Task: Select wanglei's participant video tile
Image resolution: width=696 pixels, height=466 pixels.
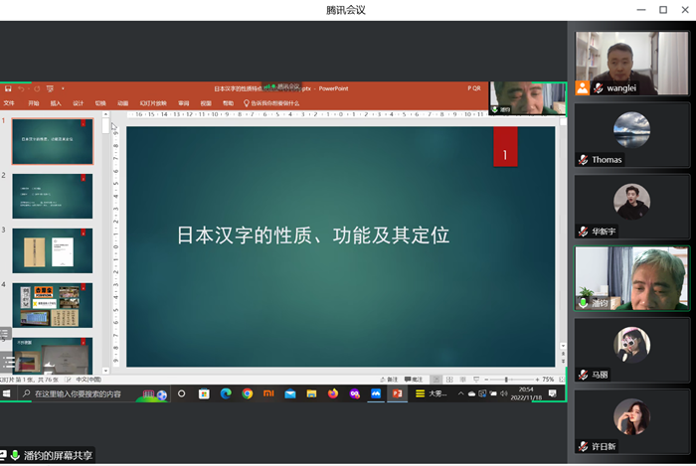Action: [631, 63]
